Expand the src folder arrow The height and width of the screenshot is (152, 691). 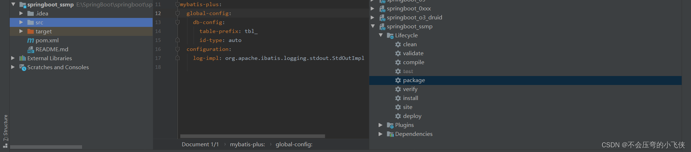21,22
